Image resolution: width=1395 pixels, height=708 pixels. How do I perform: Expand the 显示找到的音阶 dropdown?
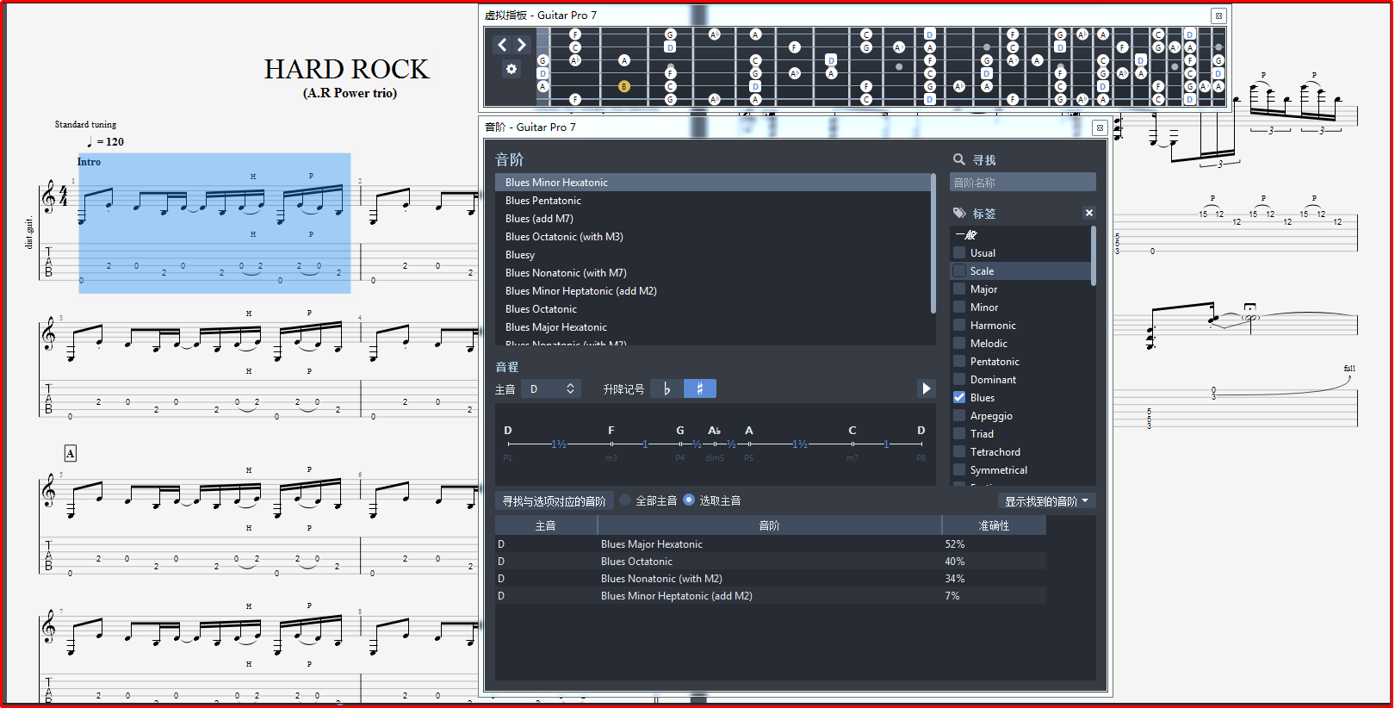pos(1046,501)
